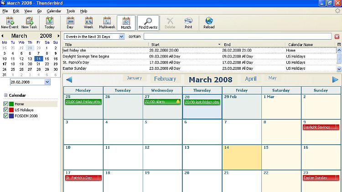Select the highlighted day 14 grid cell
The height and width of the screenshot is (192, 342).
[x=242, y=157]
